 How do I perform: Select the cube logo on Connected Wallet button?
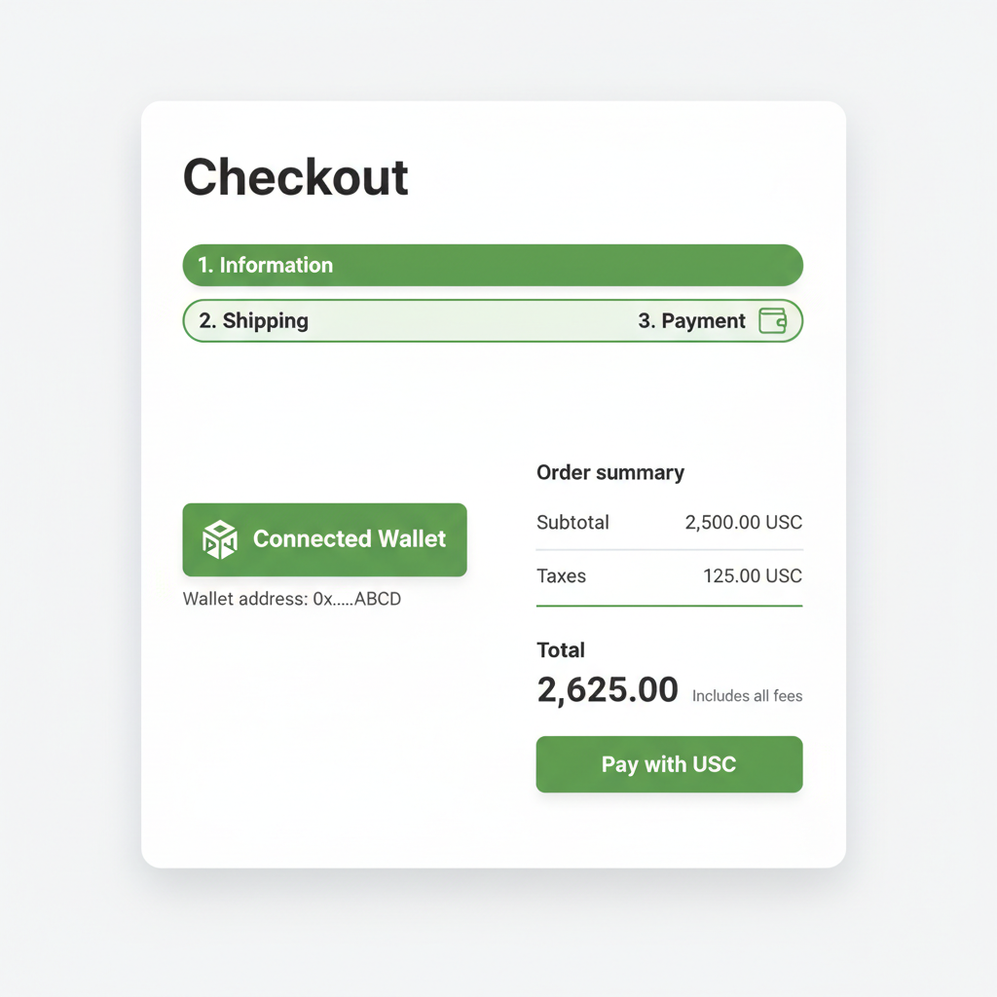pyautogui.click(x=218, y=538)
